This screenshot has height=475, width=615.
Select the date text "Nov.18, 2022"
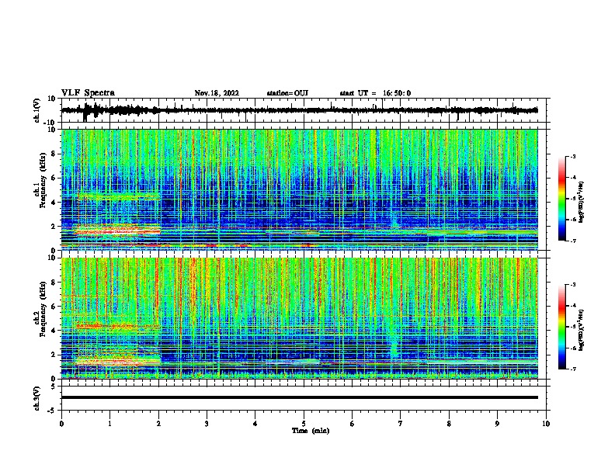tap(217, 93)
